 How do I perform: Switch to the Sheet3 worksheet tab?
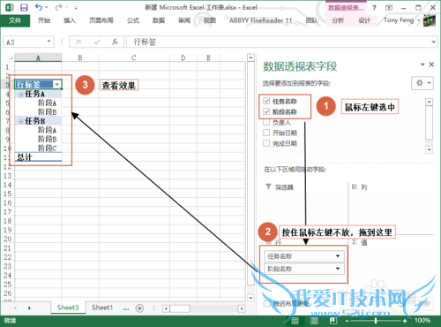point(68,308)
